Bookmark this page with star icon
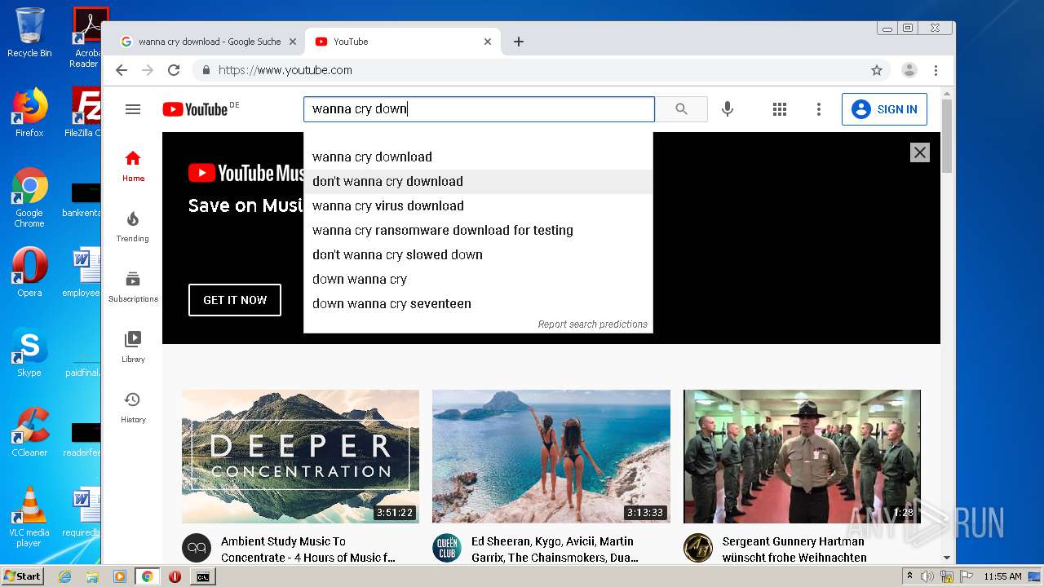Screen dimensions: 1044x587 (877, 70)
